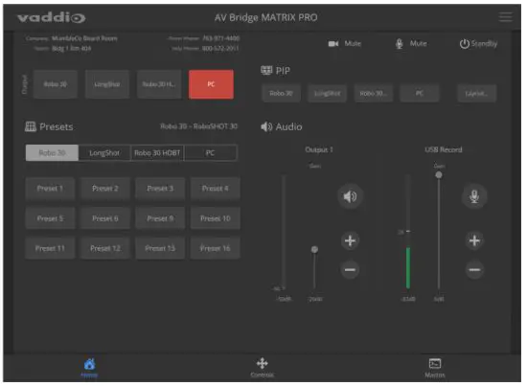The width and height of the screenshot is (527, 386).
Task: Click the Robo 30 - RoboSHOT 30 label
Action: (x=199, y=126)
